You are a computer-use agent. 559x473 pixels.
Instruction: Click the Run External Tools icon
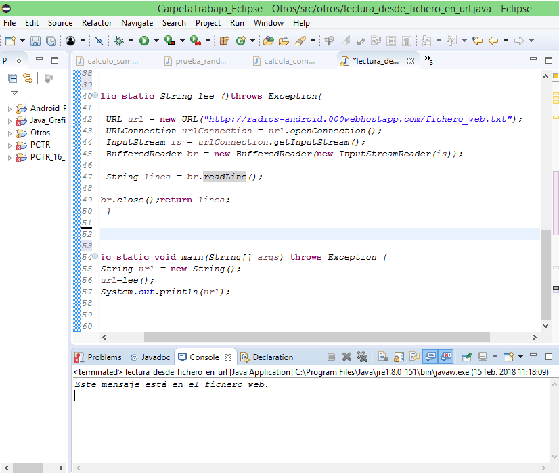coord(196,41)
